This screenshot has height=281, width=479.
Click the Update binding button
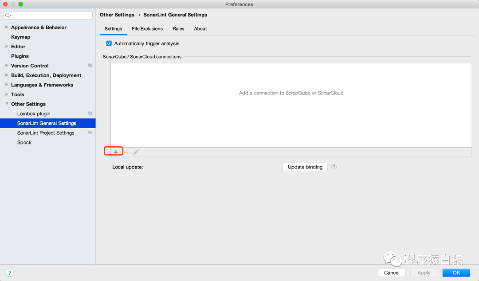tap(305, 167)
